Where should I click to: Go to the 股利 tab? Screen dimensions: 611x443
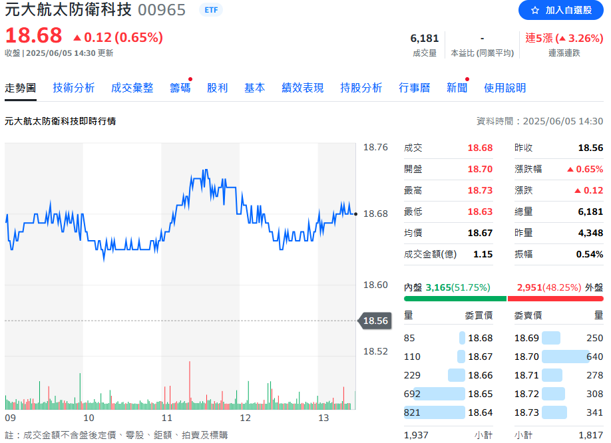coord(218,88)
